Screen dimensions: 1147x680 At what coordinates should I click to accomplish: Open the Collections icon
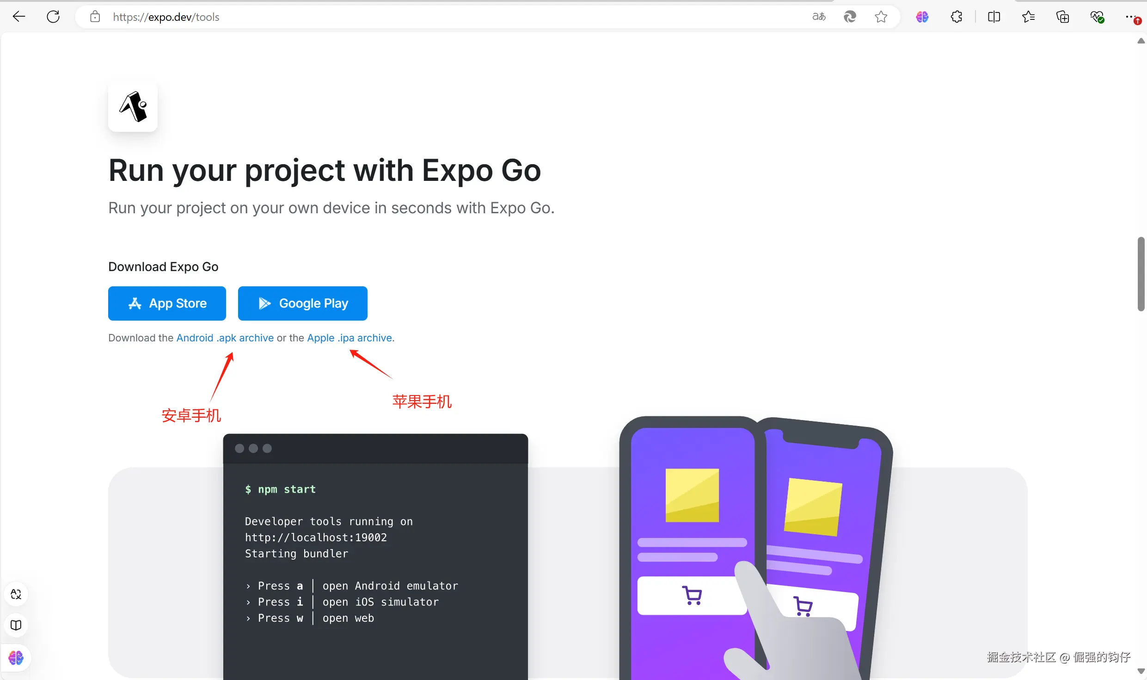pos(1062,17)
